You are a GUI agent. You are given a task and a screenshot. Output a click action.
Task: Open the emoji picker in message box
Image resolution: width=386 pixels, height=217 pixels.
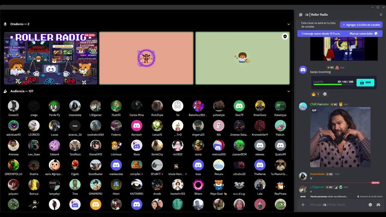(370, 205)
